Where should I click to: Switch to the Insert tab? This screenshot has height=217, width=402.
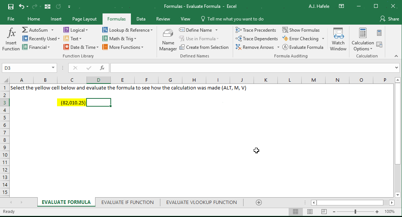click(56, 19)
